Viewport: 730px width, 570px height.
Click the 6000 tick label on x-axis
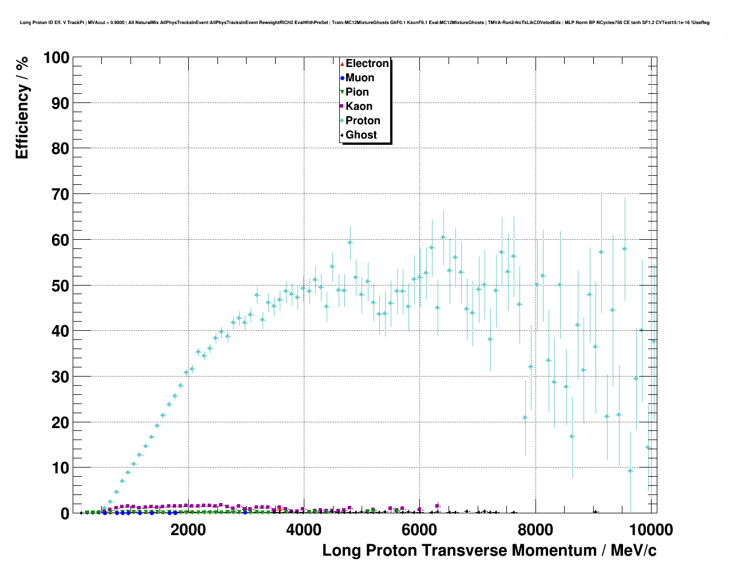pos(419,529)
